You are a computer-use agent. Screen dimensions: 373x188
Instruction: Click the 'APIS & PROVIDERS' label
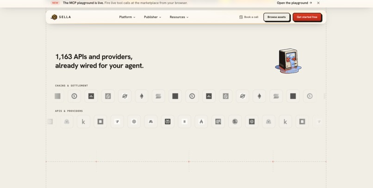point(69,111)
